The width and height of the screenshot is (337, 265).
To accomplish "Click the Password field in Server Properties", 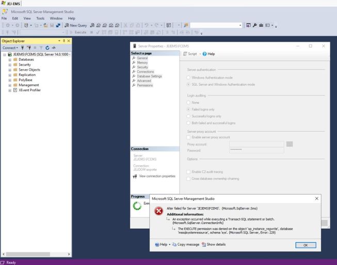I will (x=256, y=150).
